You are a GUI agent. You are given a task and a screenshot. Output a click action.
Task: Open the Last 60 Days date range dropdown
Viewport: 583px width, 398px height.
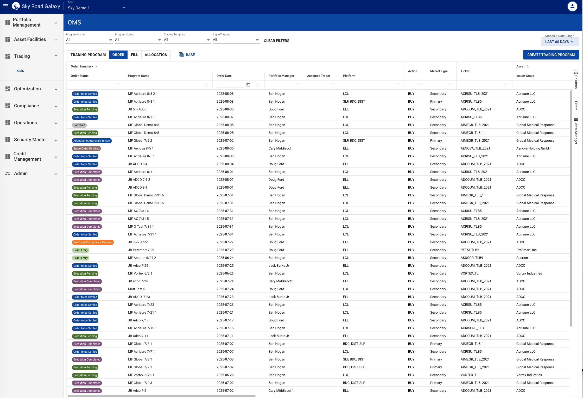pos(560,42)
